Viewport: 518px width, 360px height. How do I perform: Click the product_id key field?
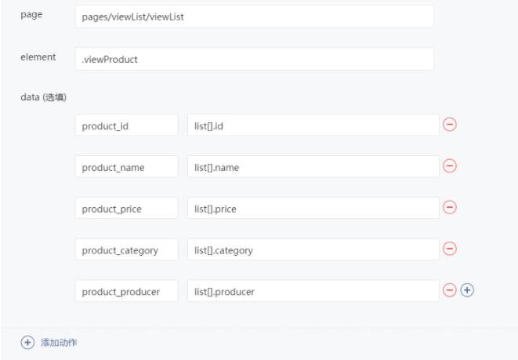click(x=126, y=125)
